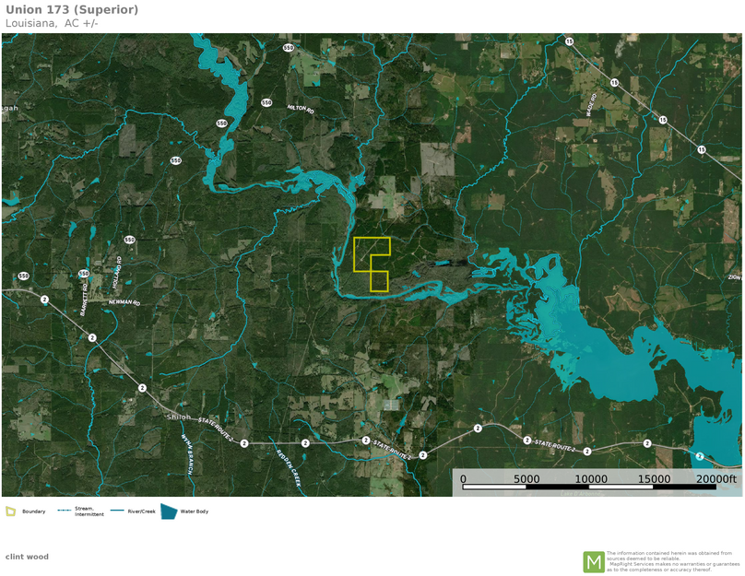This screenshot has height=576, width=745.
Task: Click the 10000 mark on the scale bar
Action: pos(591,479)
